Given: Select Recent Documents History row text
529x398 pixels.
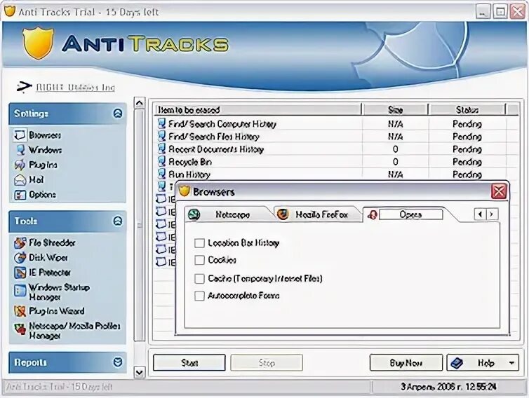Looking at the screenshot, I should pos(216,149).
